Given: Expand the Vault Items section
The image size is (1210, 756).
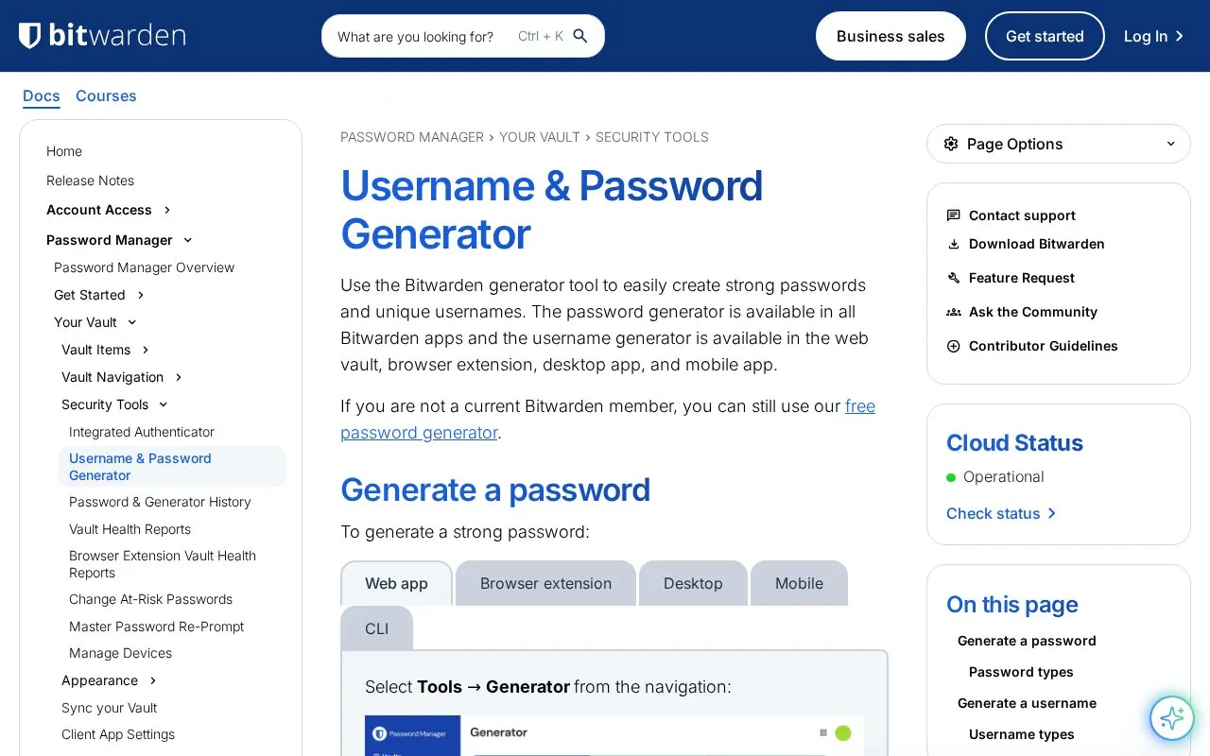Looking at the screenshot, I should tap(146, 350).
